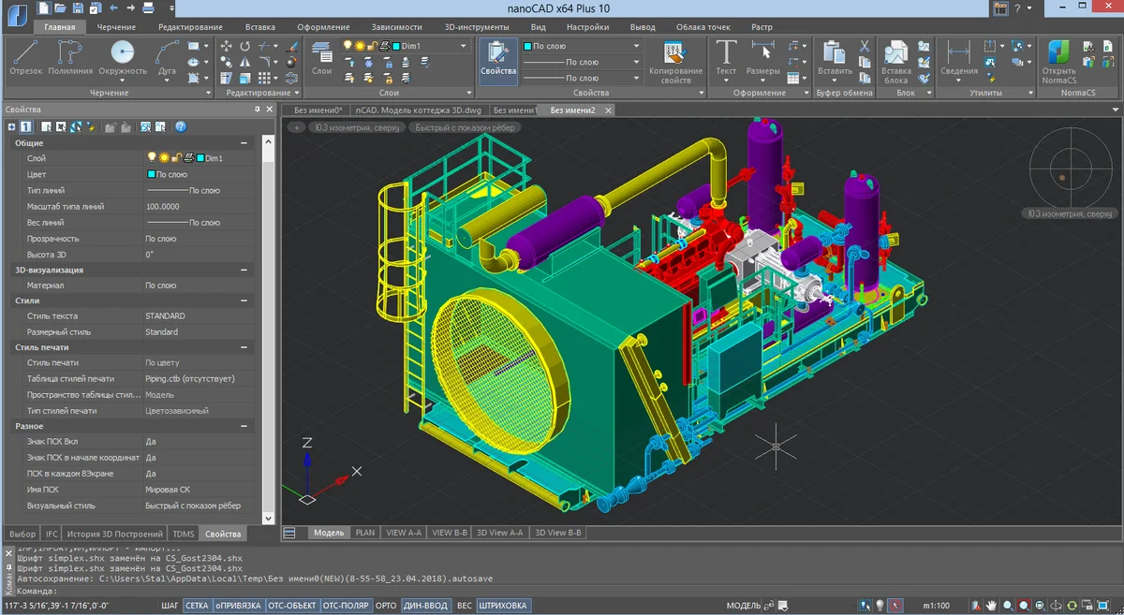The width and height of the screenshot is (1124, 615).
Task: Switch to the PLAN layout tab
Action: [365, 533]
